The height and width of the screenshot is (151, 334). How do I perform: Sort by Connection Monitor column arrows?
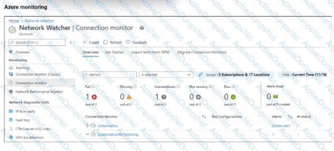click(204, 117)
